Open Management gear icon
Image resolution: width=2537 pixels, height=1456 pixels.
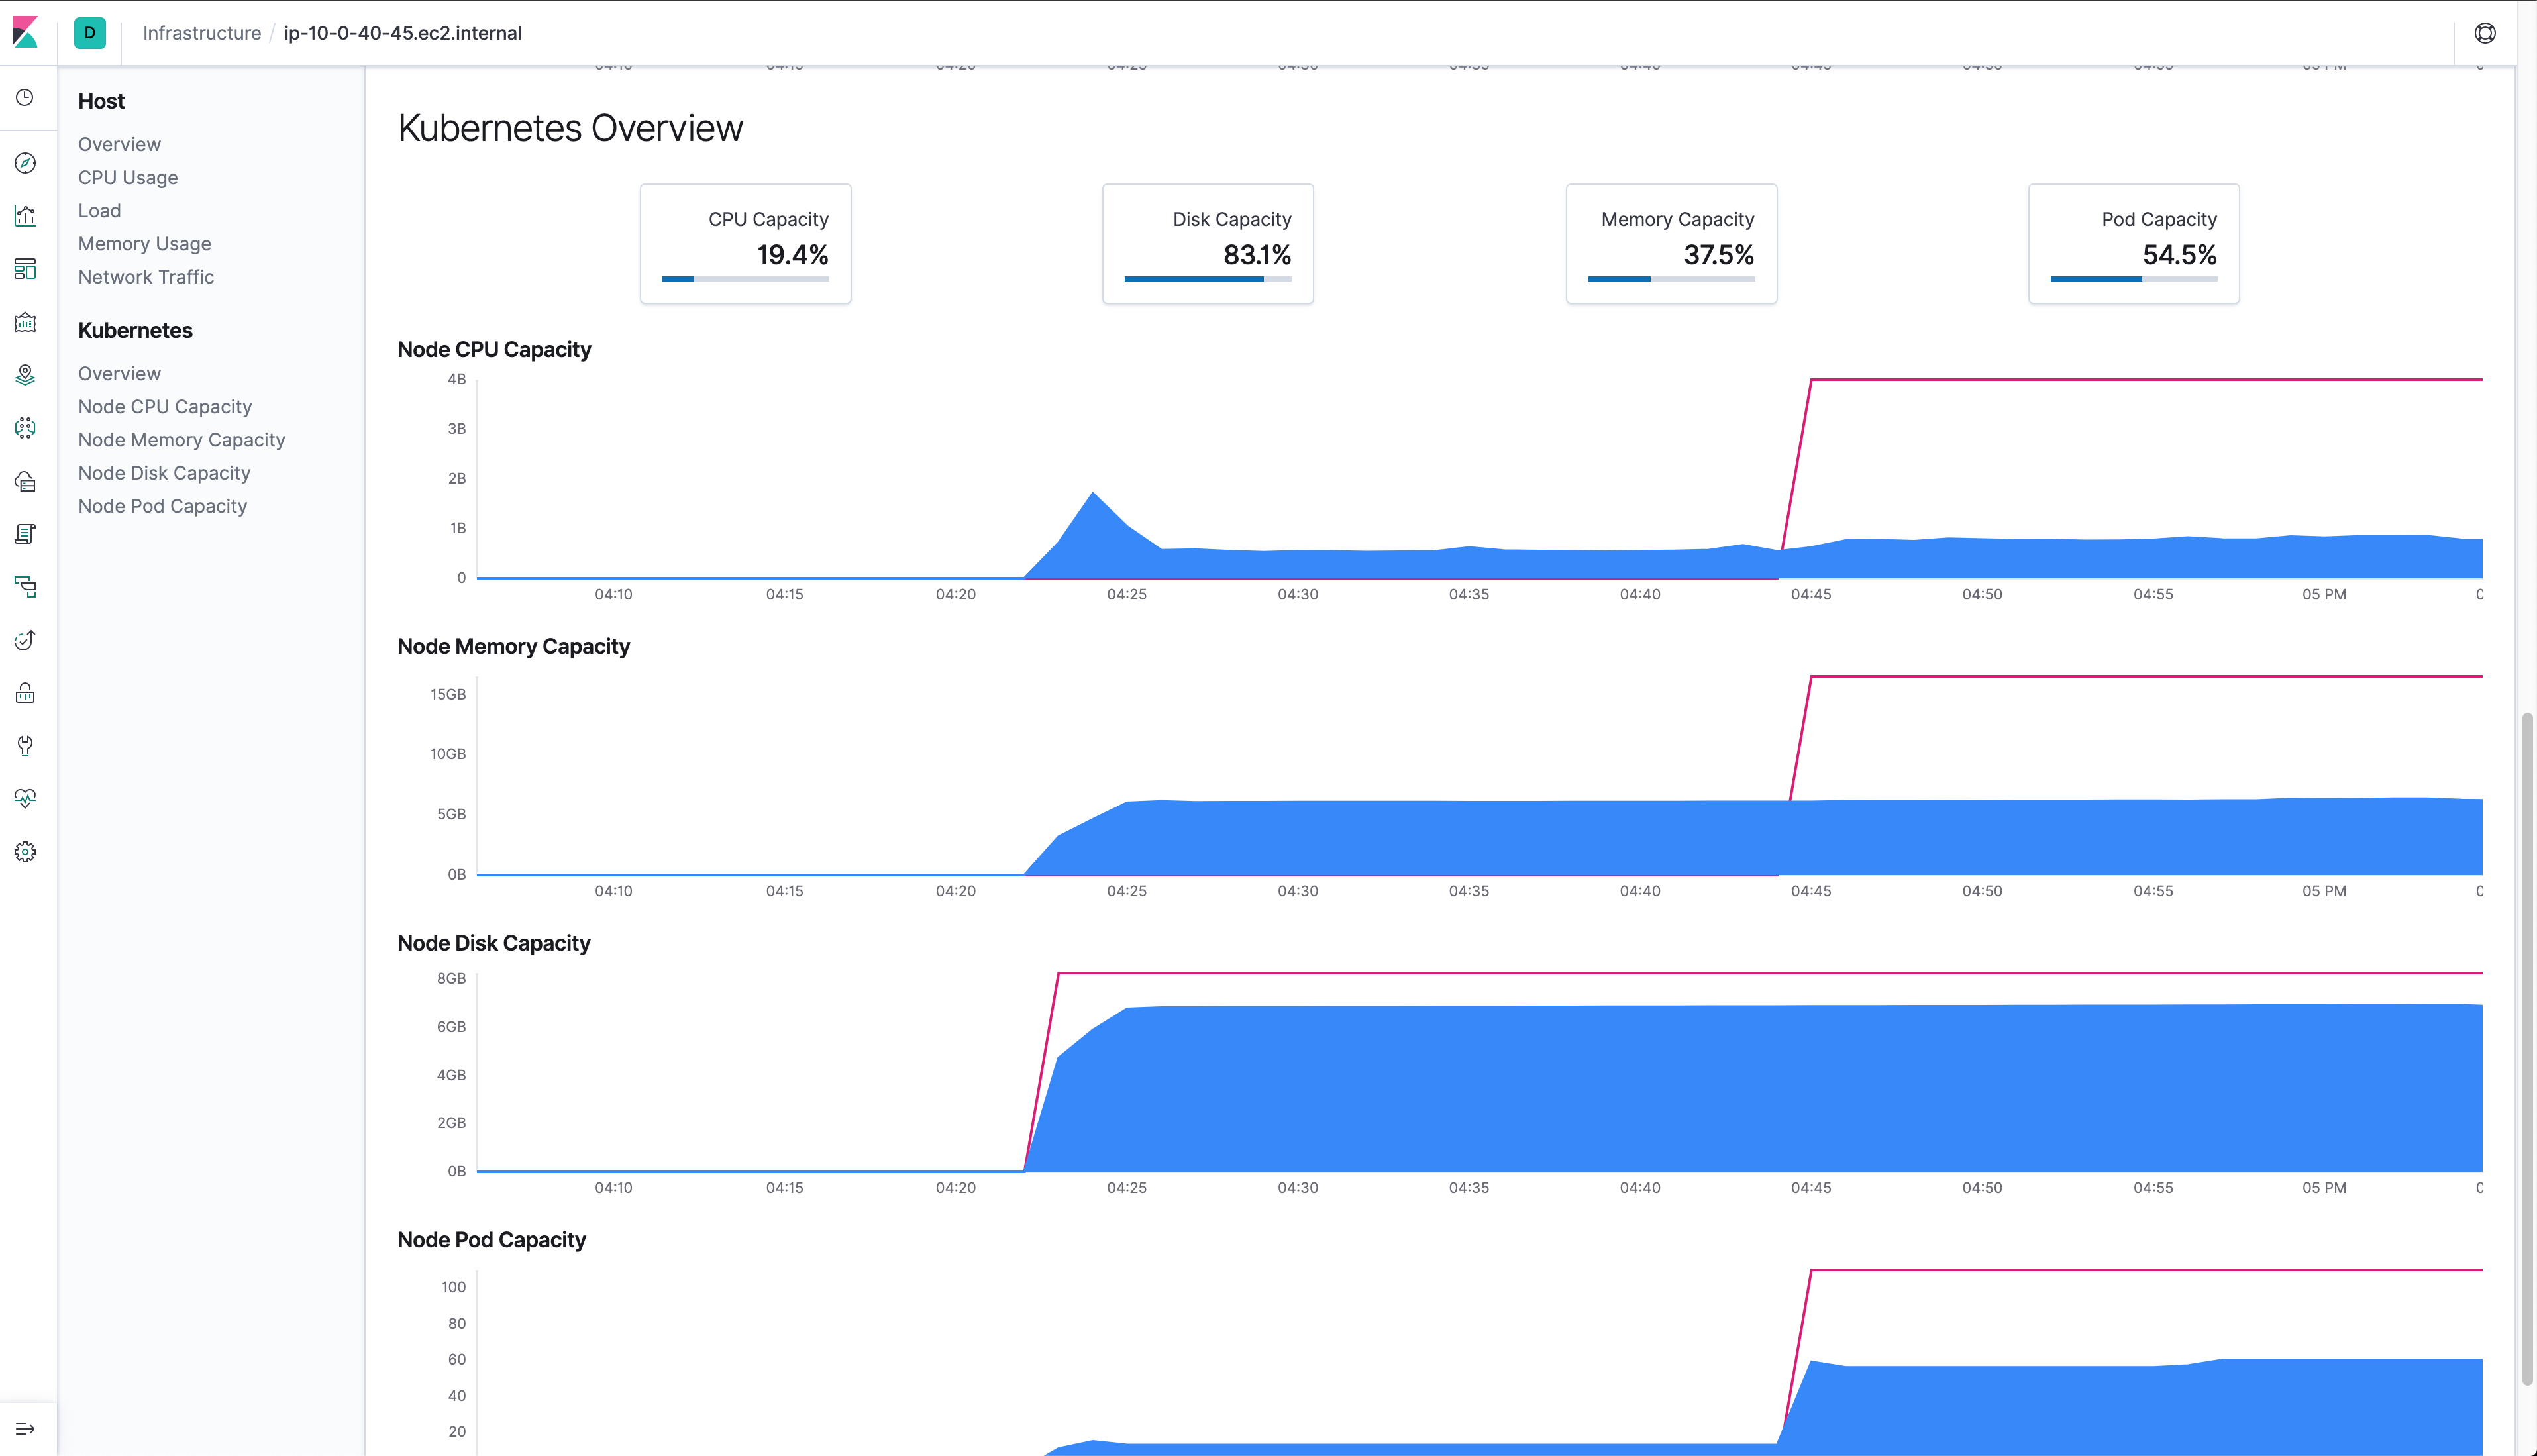tap(26, 852)
